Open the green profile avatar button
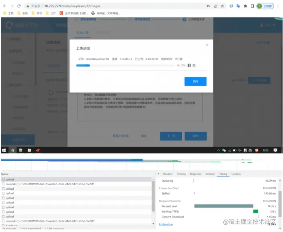Viewport: 283px width, 232px height. click(x=265, y=6)
